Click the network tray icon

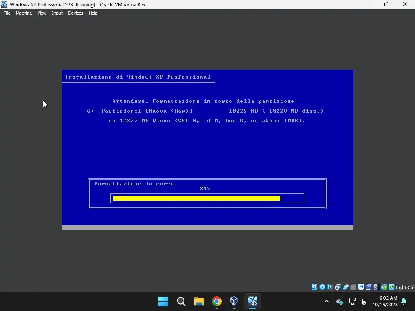(352, 301)
